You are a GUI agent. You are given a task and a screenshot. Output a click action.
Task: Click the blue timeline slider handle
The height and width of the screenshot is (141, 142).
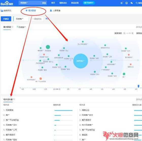(138, 86)
